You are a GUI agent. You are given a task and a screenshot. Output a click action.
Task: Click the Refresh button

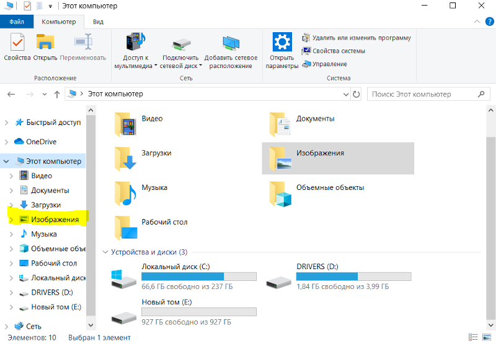pyautogui.click(x=356, y=95)
